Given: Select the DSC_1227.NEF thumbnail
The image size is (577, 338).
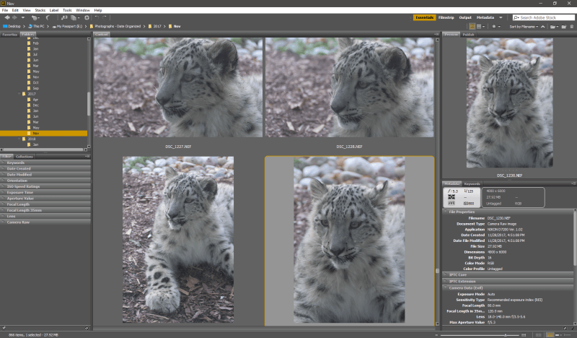Looking at the screenshot, I should 178,87.
